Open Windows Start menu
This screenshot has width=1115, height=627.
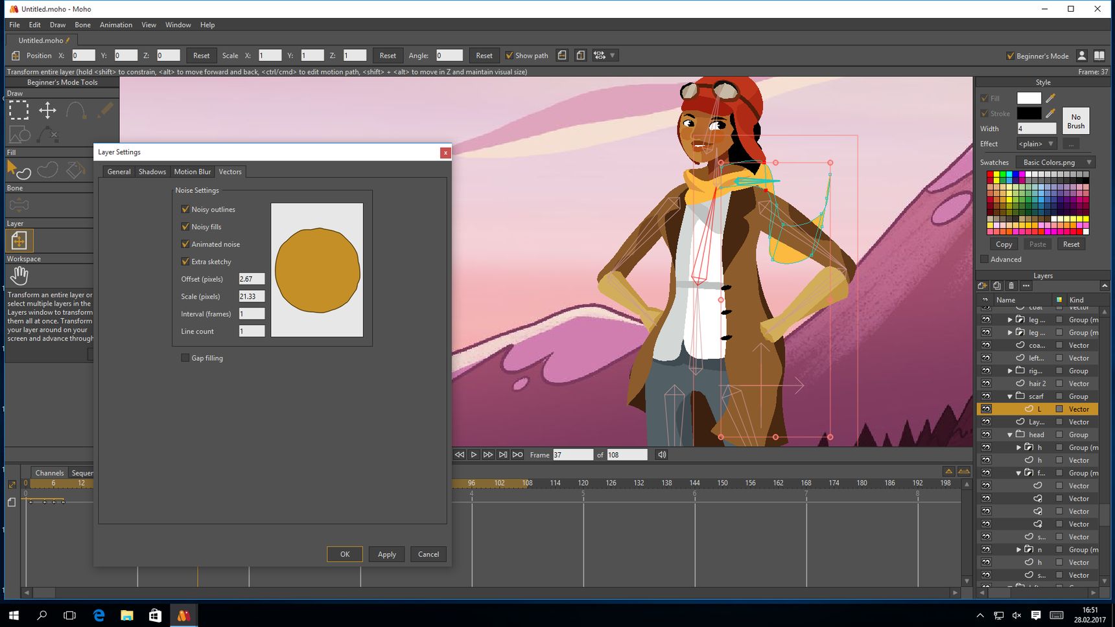coord(14,615)
